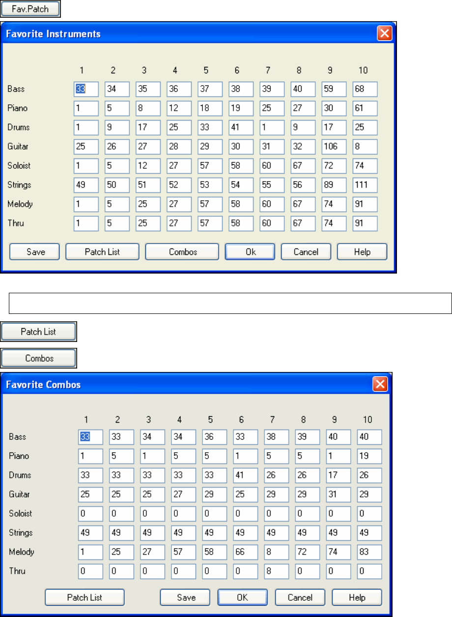
Task: Confirm with Ok in Favorite Instruments dialog
Action: tap(250, 251)
